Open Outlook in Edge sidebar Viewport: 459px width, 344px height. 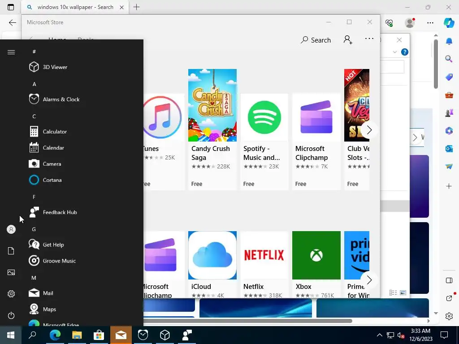(449, 149)
